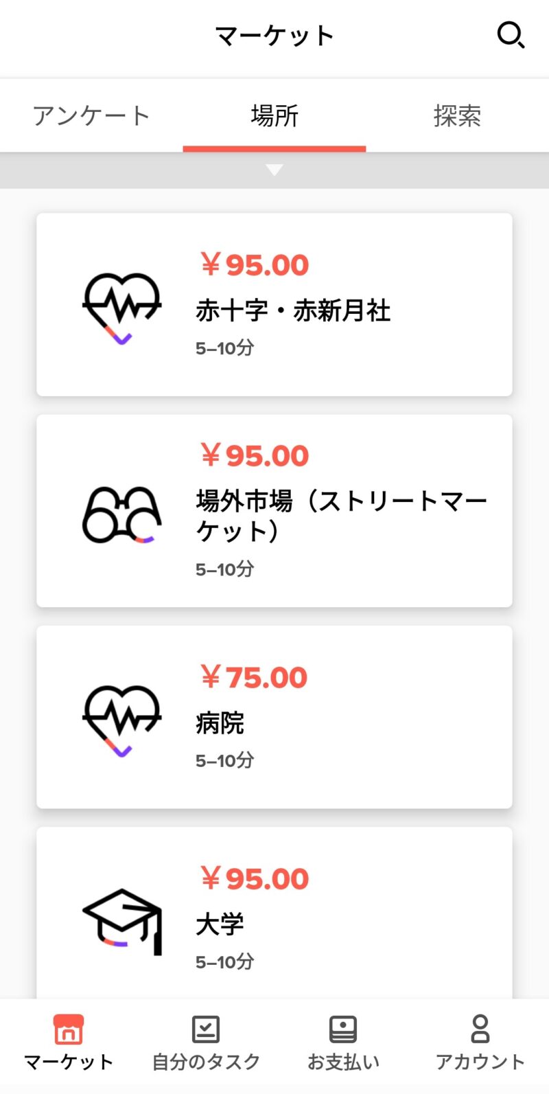This screenshot has width=549, height=1094.
Task: Switch to the アンケート tab
Action: 91,115
